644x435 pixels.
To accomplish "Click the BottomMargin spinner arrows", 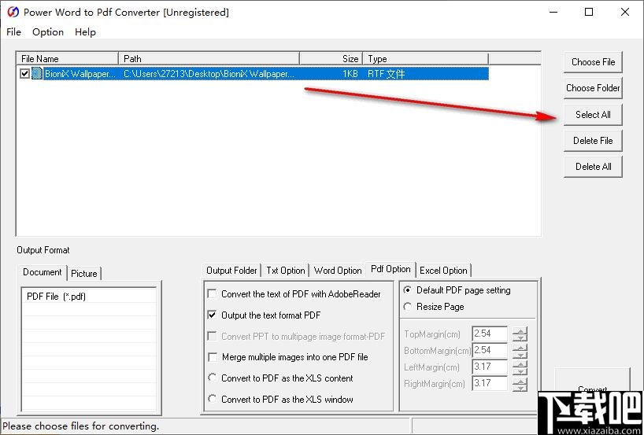I will pyautogui.click(x=520, y=351).
